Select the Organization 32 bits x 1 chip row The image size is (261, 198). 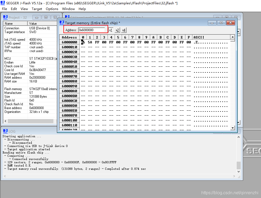[30, 112]
